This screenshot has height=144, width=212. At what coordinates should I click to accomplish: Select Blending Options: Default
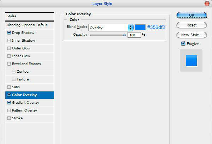pyautogui.click(x=29, y=25)
